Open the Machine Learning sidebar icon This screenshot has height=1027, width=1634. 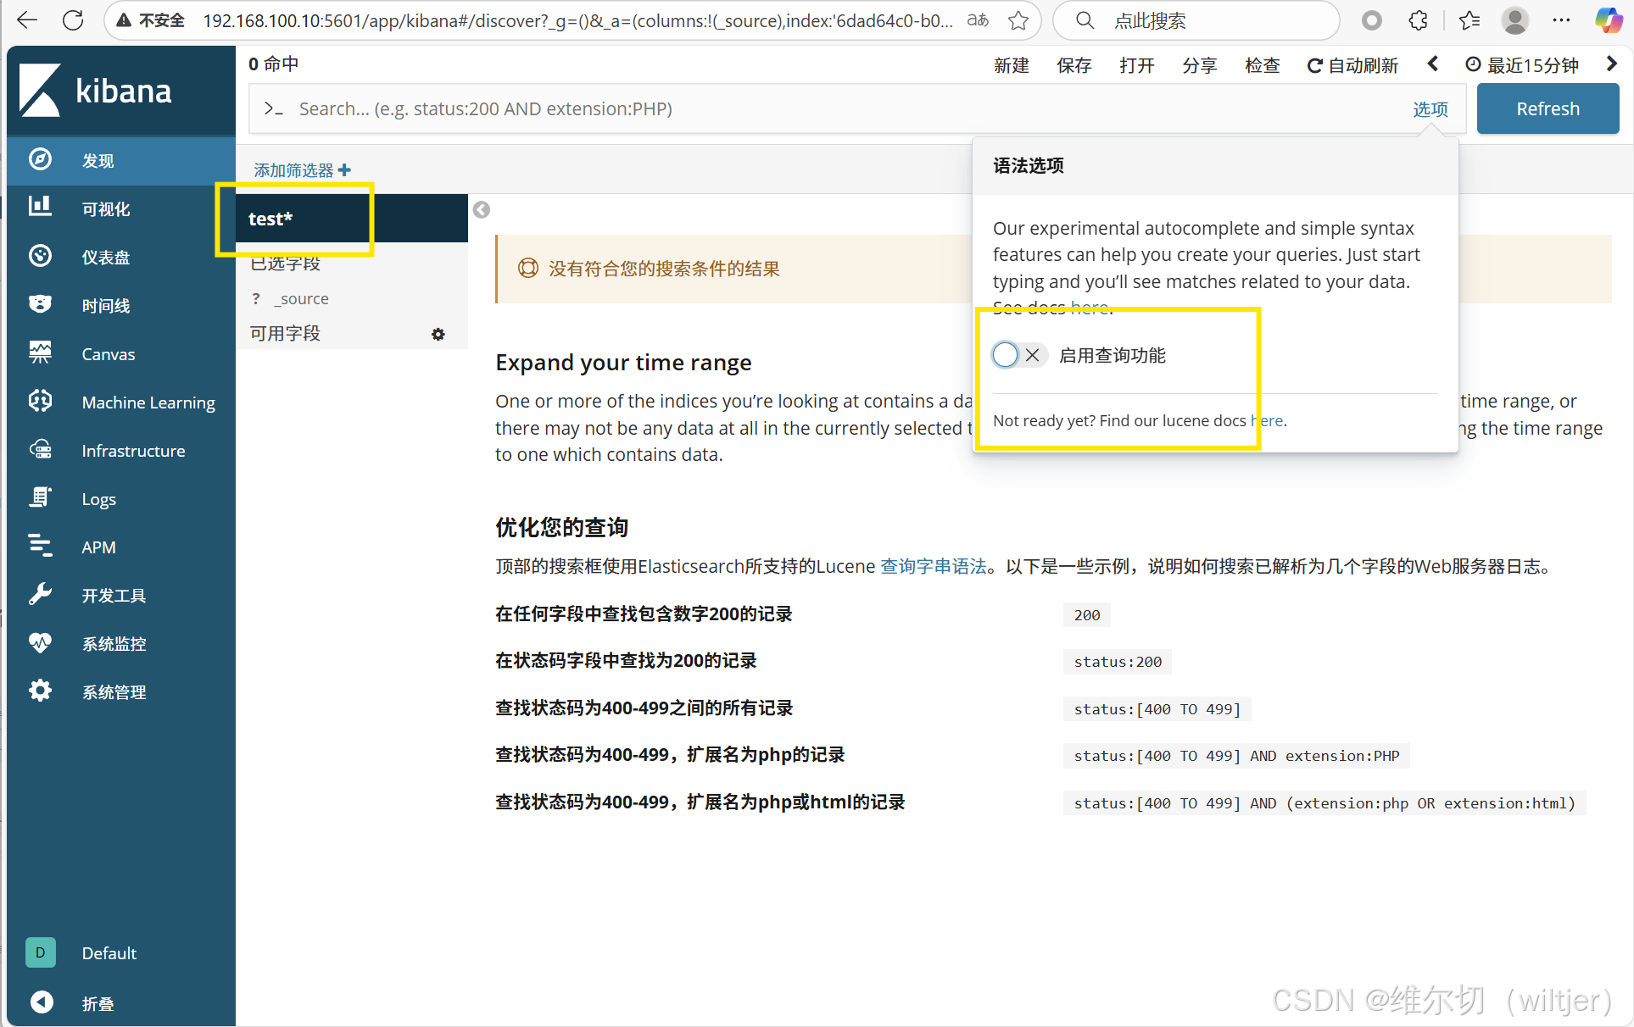point(40,401)
